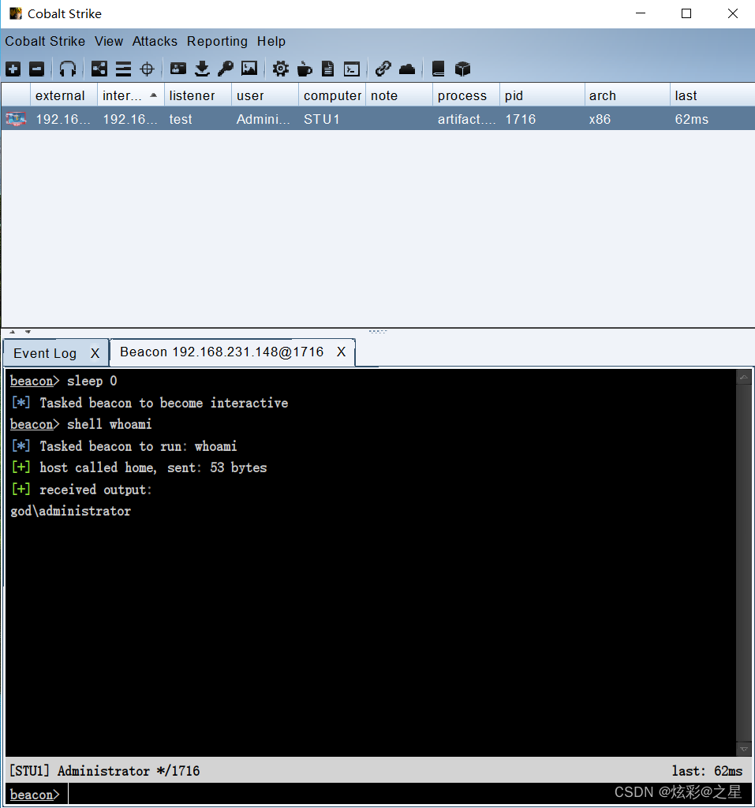Open screenshots with the picture icon

[x=249, y=68]
